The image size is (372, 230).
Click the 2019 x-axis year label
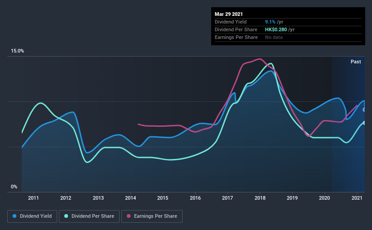(292, 198)
